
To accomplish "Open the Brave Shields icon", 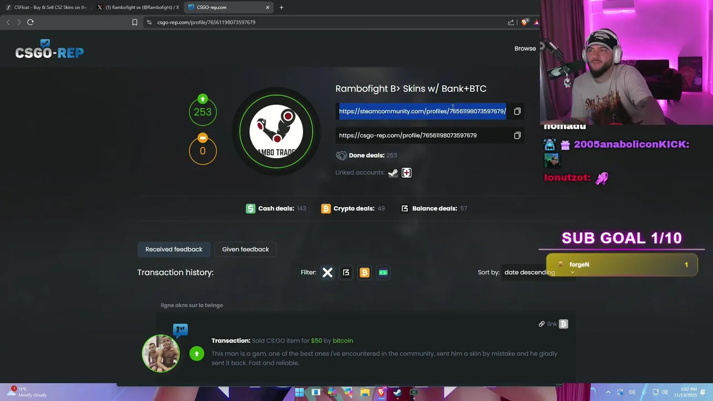I will point(524,22).
